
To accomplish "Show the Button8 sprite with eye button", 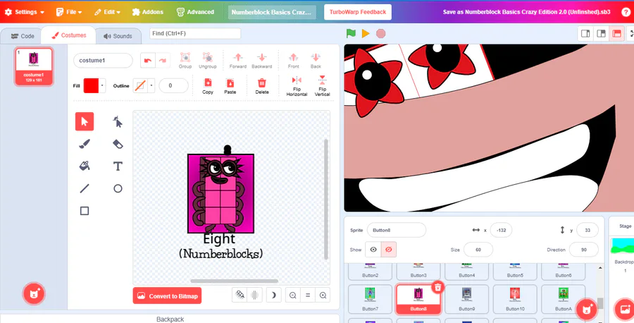I will point(373,250).
